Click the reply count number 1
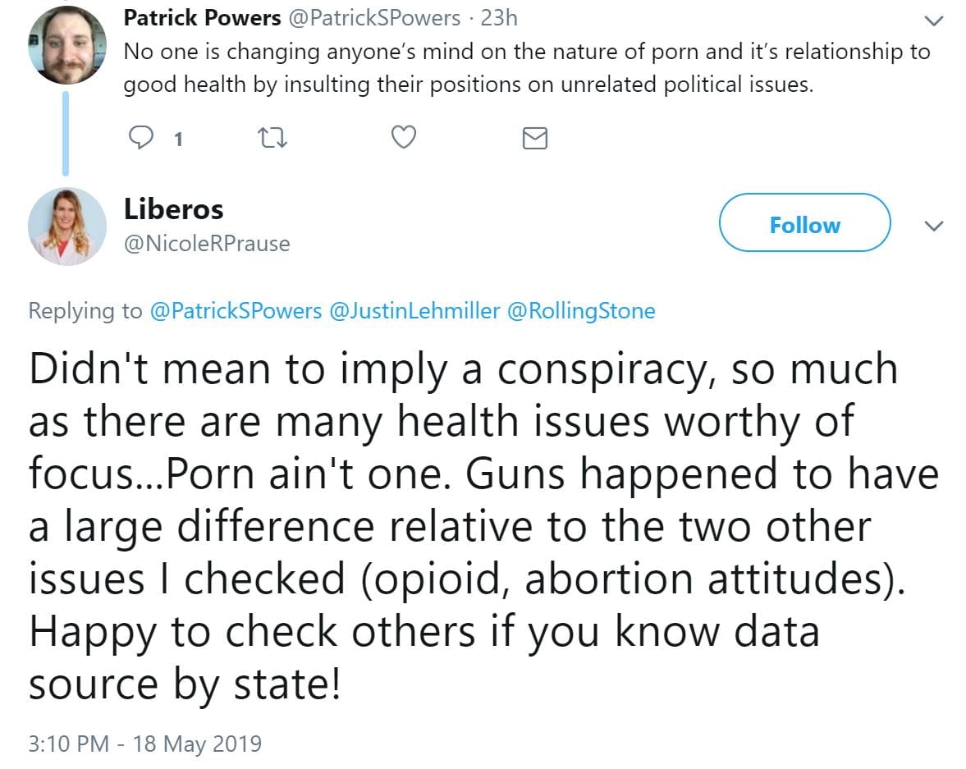This screenshot has height=769, width=966. coord(178,140)
